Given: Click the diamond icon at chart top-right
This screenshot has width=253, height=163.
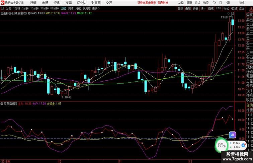Looking at the screenshot, I should pyautogui.click(x=229, y=13).
